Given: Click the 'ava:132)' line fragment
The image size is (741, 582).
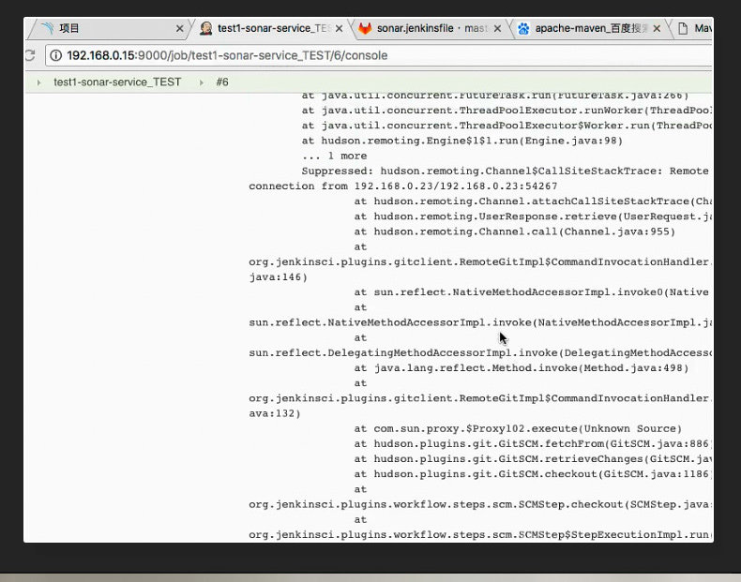Looking at the screenshot, I should tap(275, 413).
